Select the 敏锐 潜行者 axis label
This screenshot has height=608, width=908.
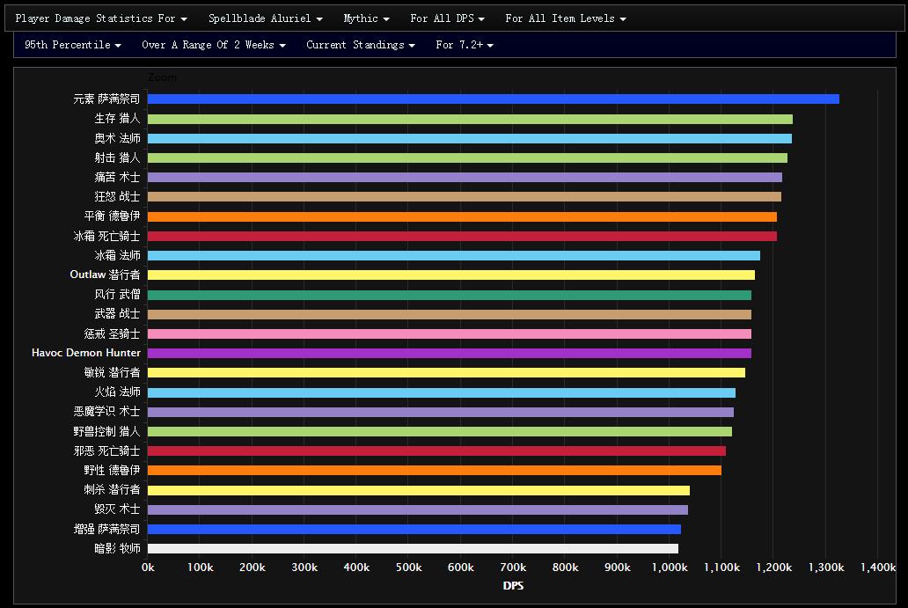[113, 373]
